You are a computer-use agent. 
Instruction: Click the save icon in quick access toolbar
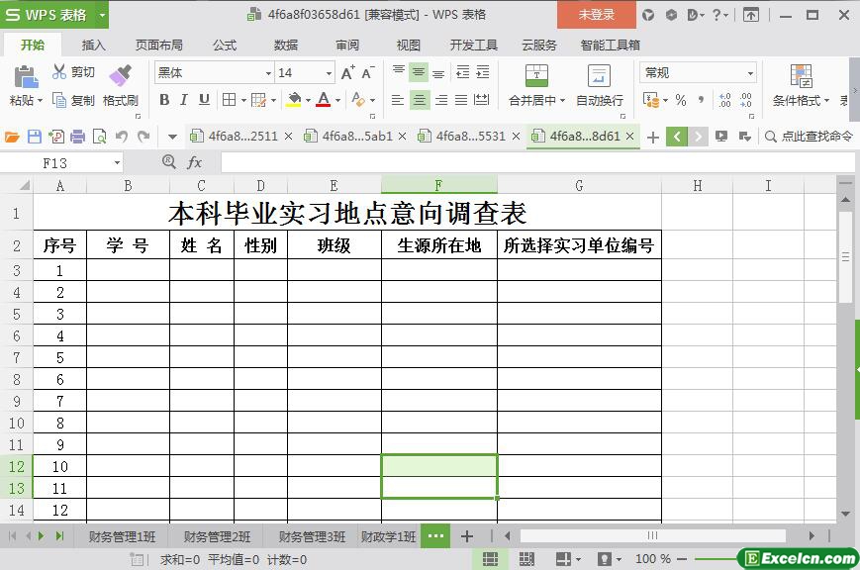[35, 137]
